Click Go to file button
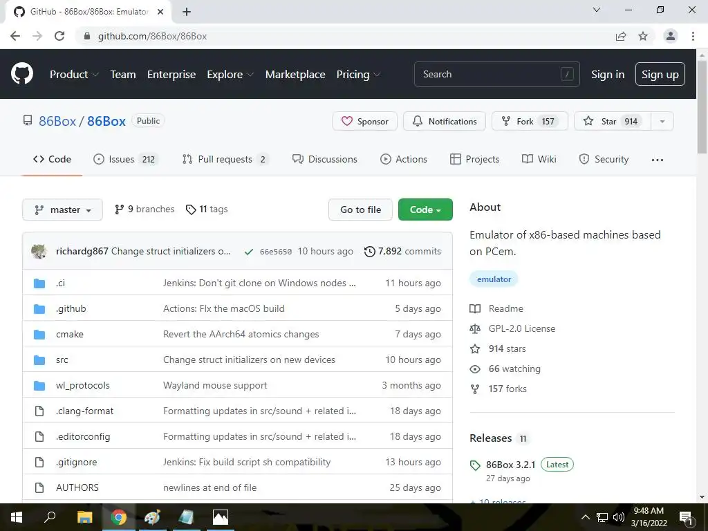This screenshot has width=708, height=531. click(360, 209)
